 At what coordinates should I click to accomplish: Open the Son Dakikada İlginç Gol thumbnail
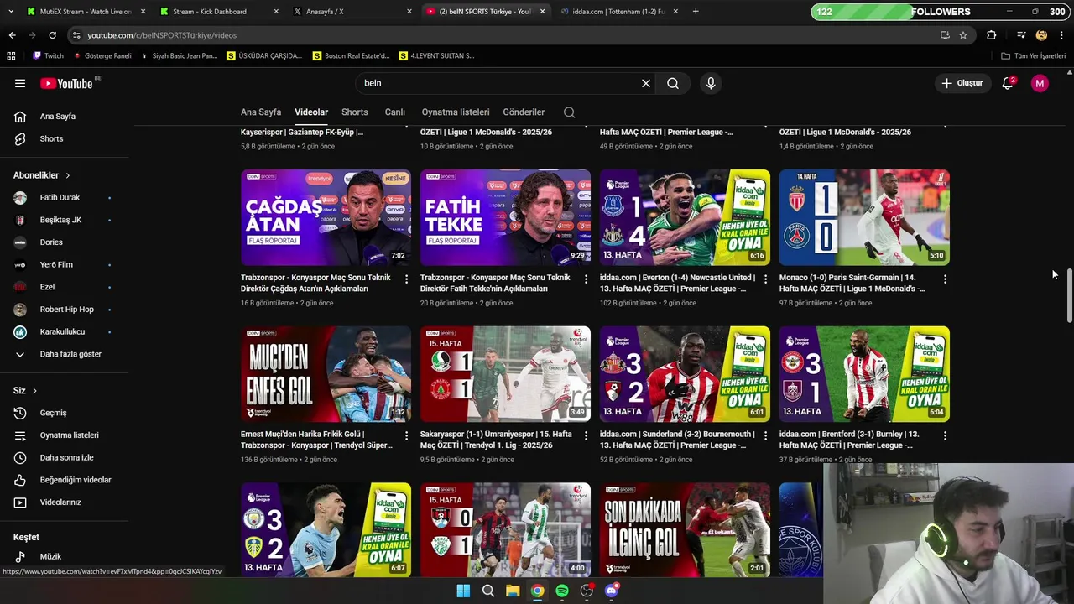685,530
